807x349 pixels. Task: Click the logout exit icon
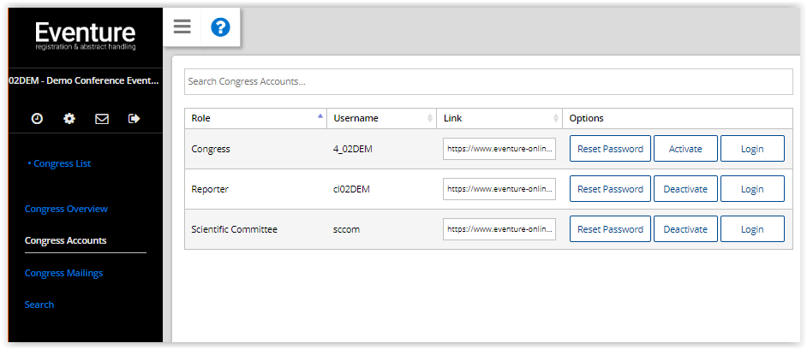(134, 119)
